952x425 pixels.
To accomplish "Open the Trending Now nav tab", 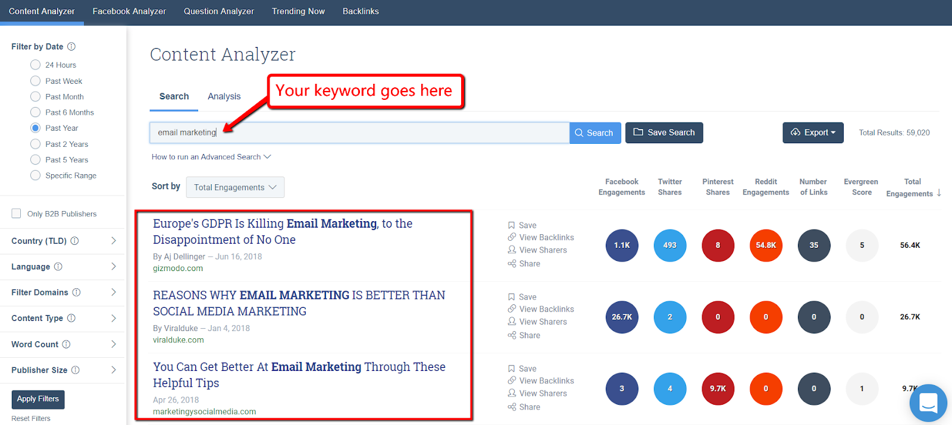I will pyautogui.click(x=298, y=11).
